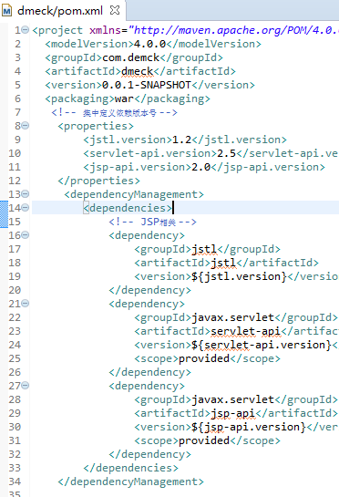This screenshot has height=497, width=339.
Task: Collapse the jsp-api dependency at line 27
Action: tap(26, 386)
